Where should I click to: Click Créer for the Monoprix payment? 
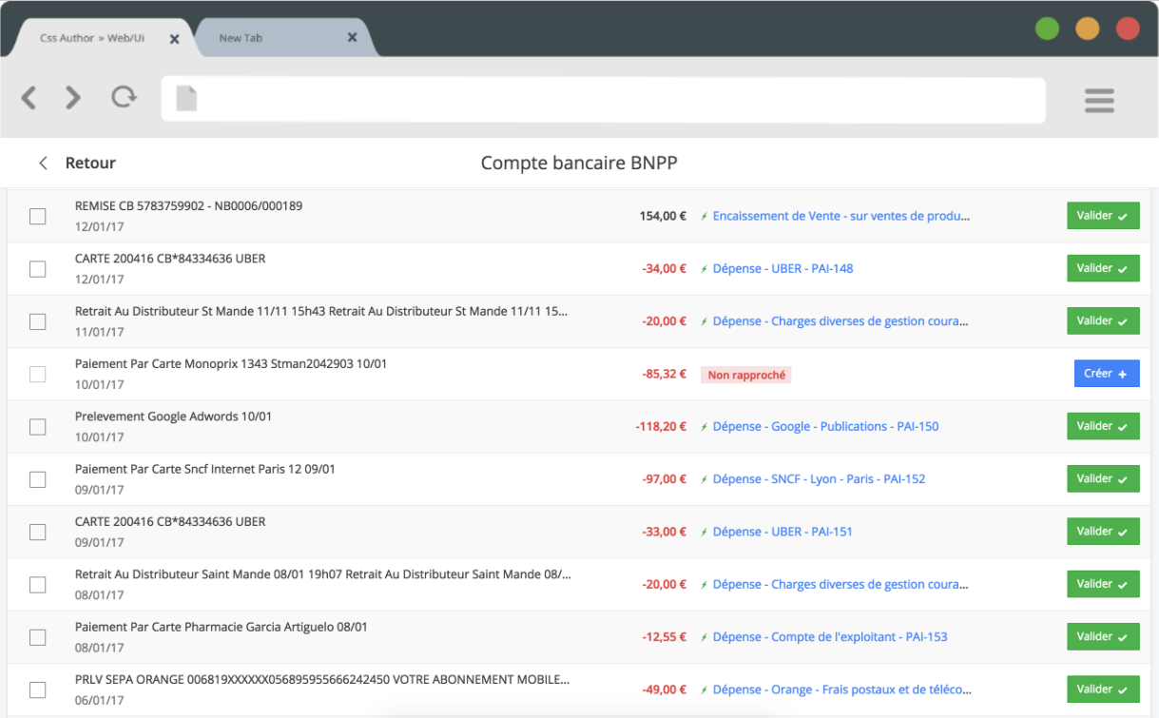point(1106,374)
